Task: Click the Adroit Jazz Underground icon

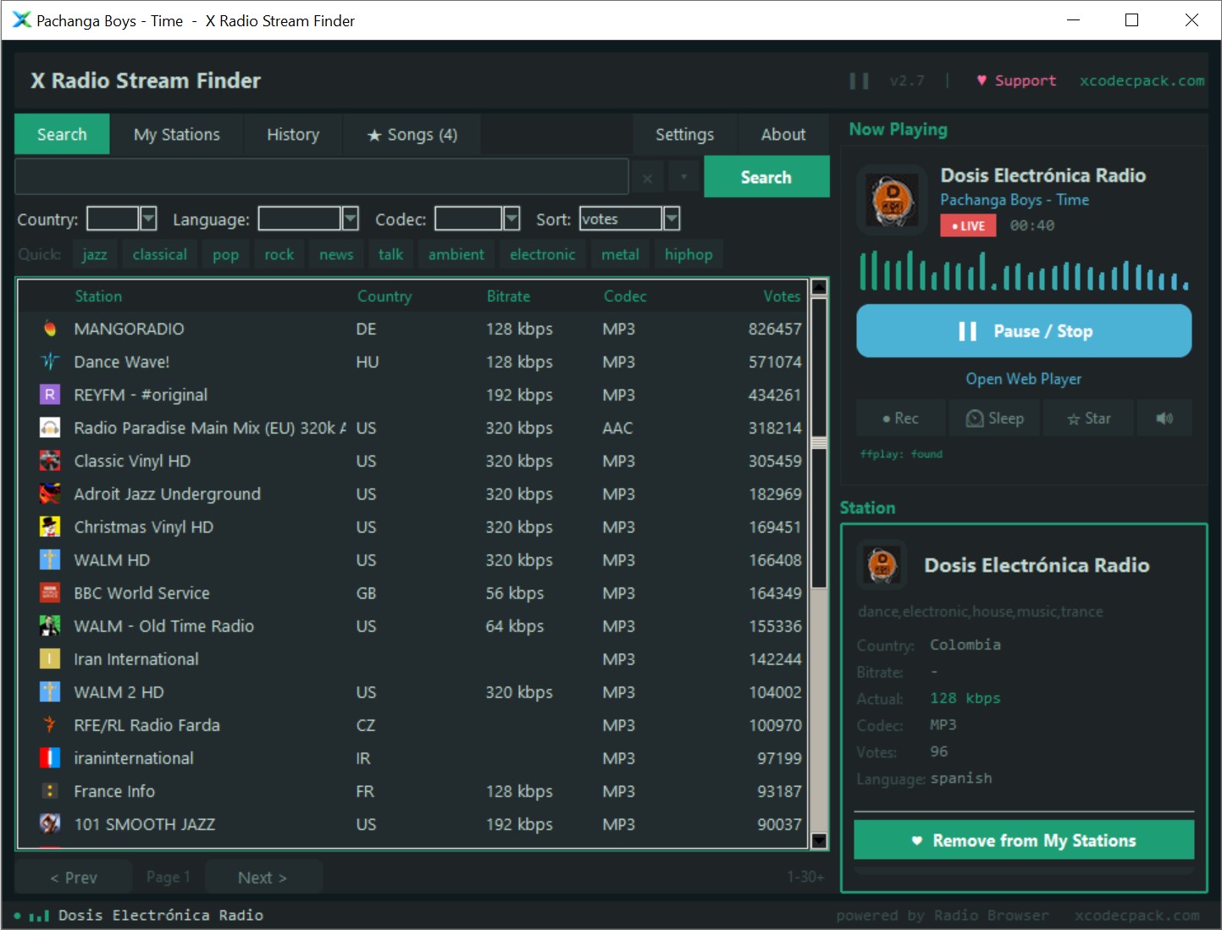Action: pyautogui.click(x=50, y=494)
